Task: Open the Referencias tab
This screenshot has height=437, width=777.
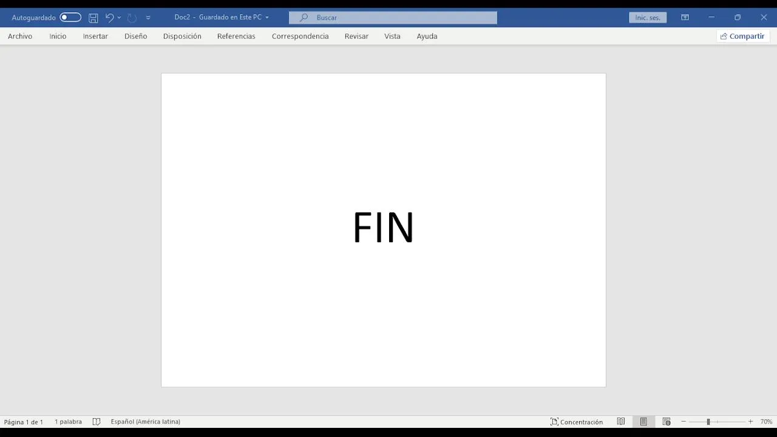Action: (236, 36)
